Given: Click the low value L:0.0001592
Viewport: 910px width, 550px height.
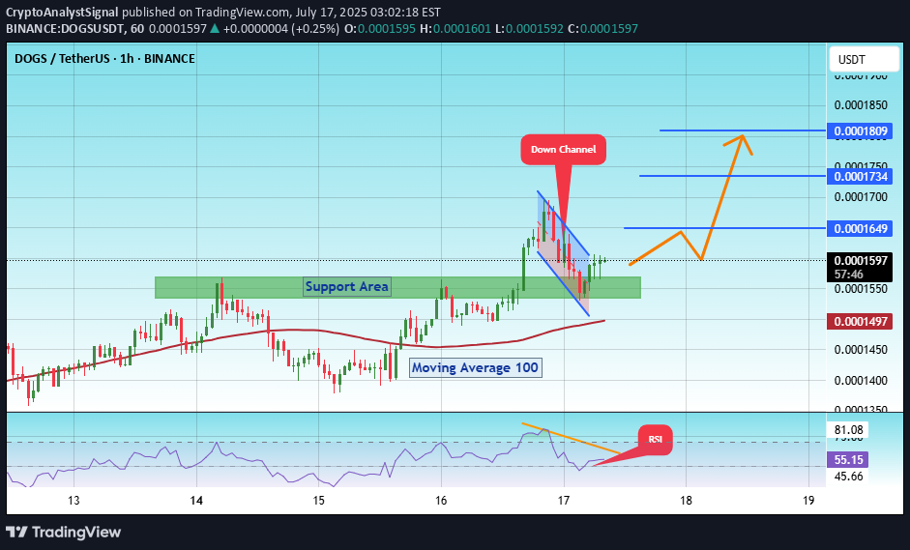Looking at the screenshot, I should click(x=529, y=28).
